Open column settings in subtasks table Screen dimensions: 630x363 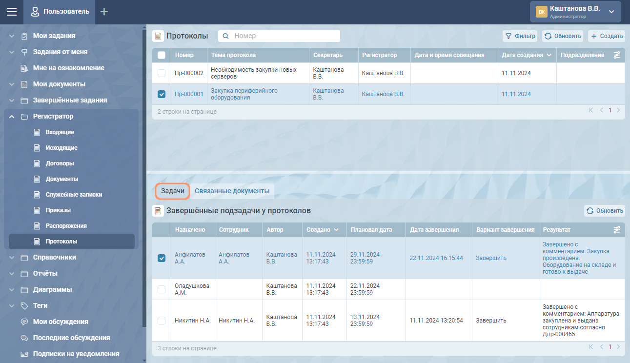617,230
